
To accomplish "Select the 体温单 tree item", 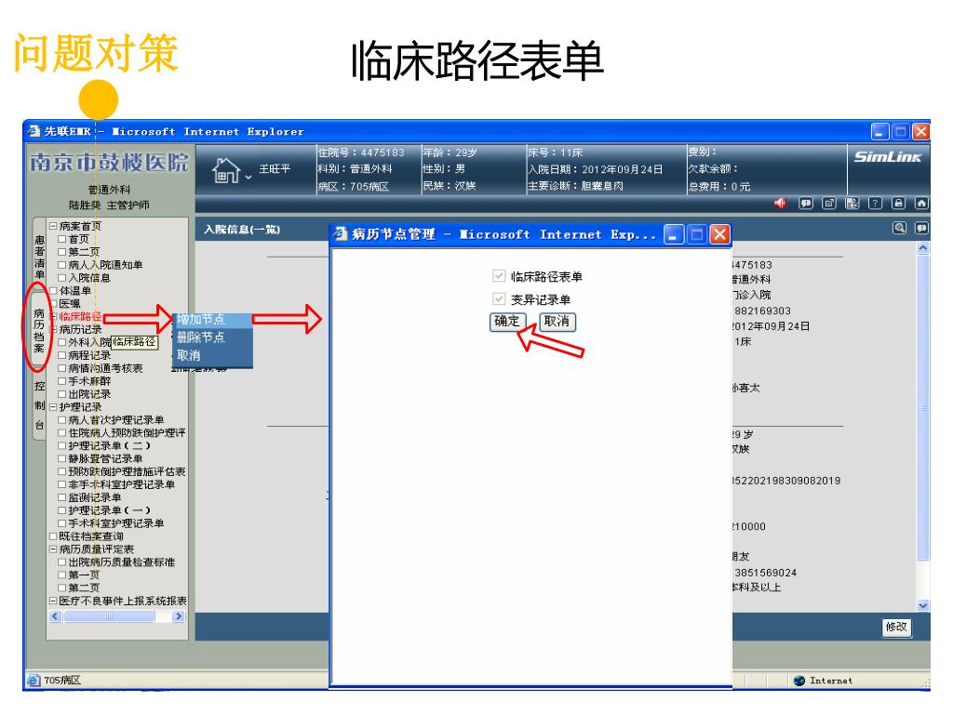I will tap(74, 290).
